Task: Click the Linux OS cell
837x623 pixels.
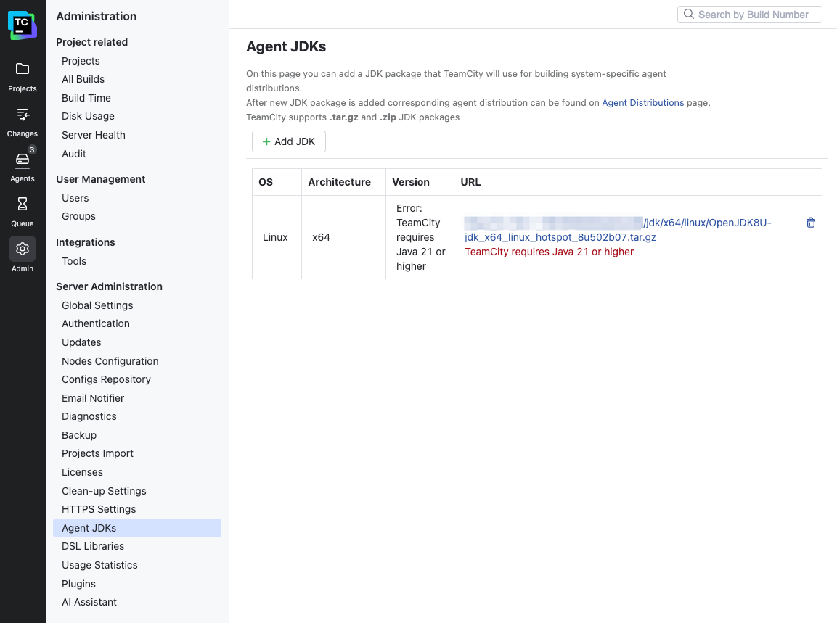Action: [x=275, y=237]
